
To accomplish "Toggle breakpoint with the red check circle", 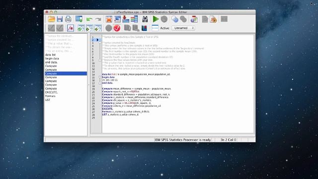I will (x=117, y=28).
